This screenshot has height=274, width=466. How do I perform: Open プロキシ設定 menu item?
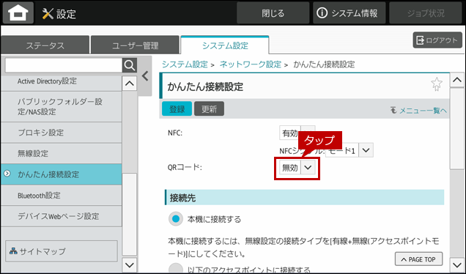pyautogui.click(x=62, y=133)
